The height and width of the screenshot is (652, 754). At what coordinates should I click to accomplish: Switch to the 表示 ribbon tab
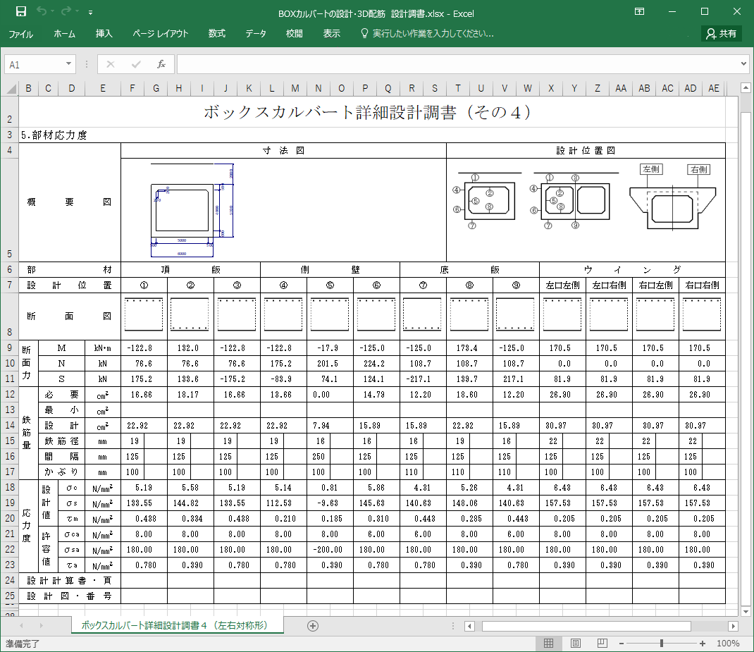coord(332,34)
